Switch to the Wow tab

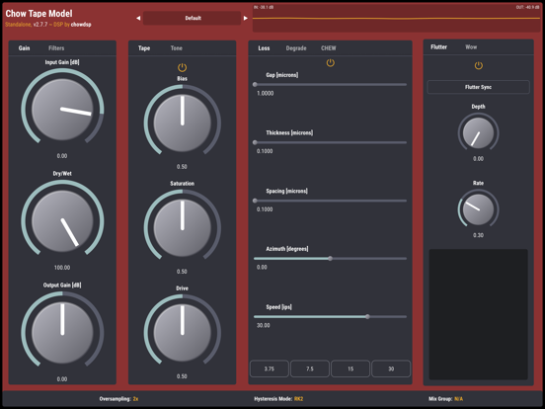pyautogui.click(x=471, y=47)
